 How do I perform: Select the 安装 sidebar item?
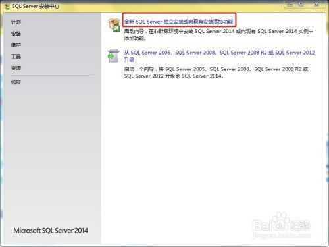pos(16,34)
